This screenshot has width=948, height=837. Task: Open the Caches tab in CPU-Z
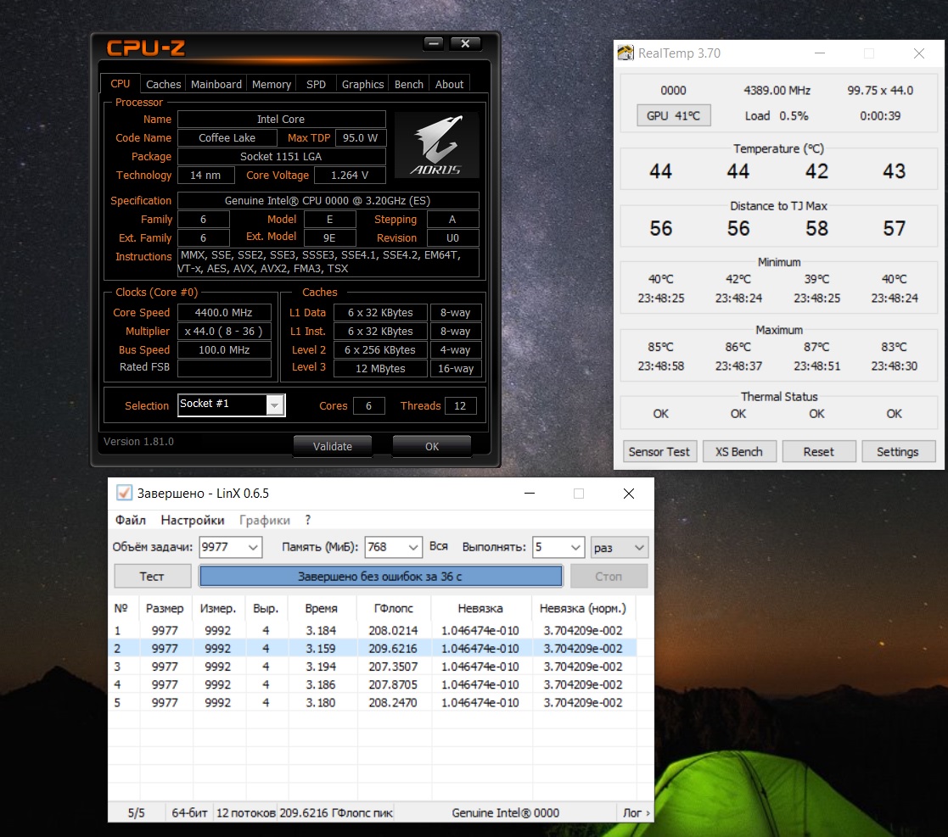click(x=163, y=85)
